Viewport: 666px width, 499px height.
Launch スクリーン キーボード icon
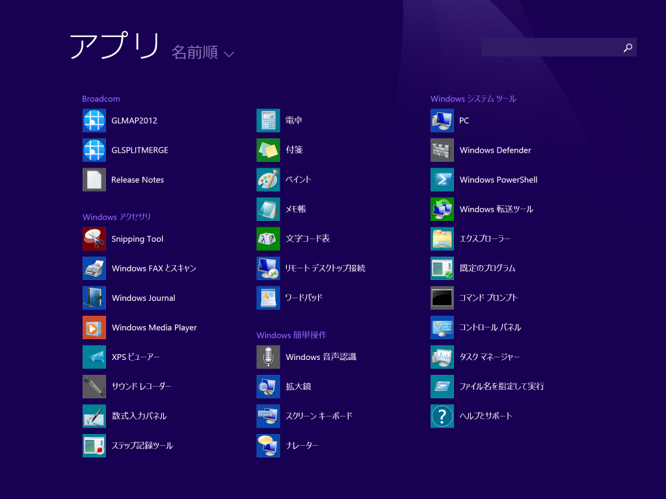click(268, 416)
